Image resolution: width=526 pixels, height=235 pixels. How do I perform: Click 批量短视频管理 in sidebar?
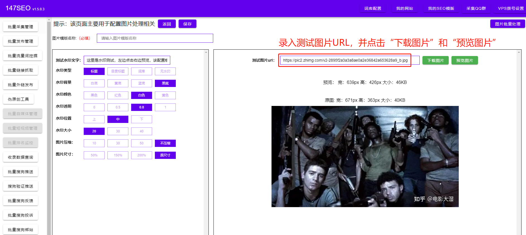pos(23,128)
